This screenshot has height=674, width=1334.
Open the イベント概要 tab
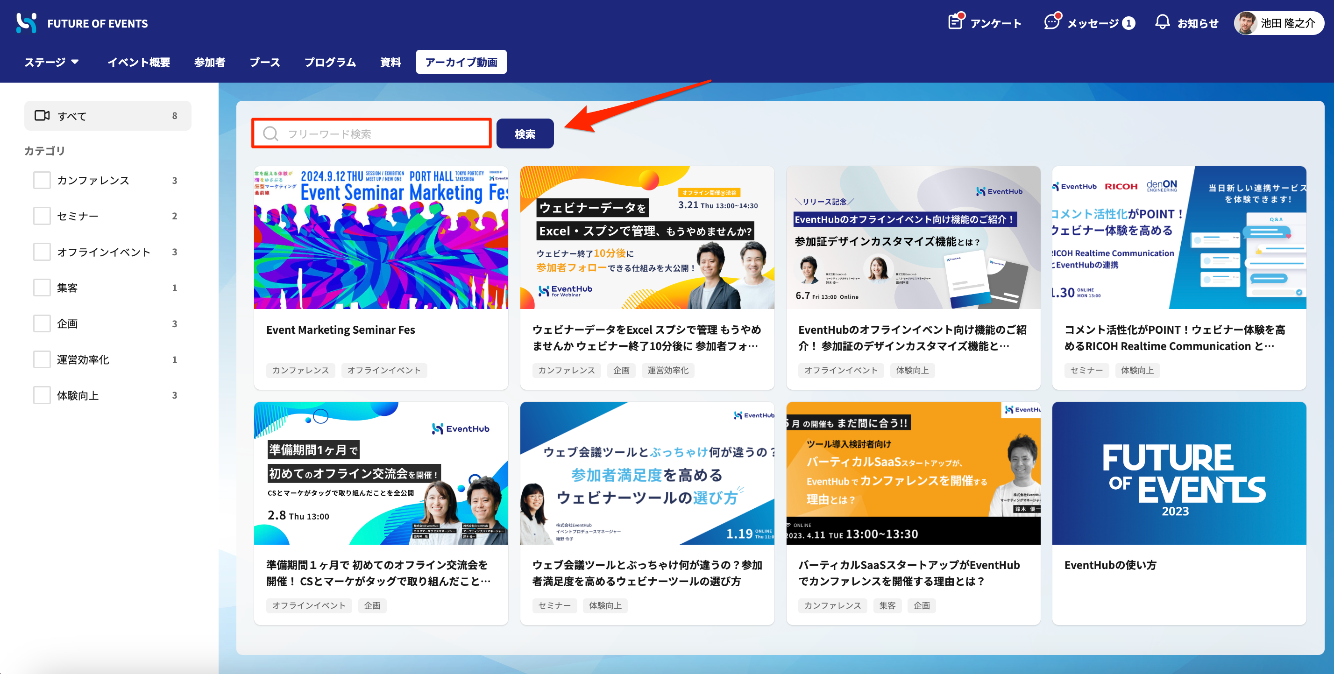(x=139, y=62)
